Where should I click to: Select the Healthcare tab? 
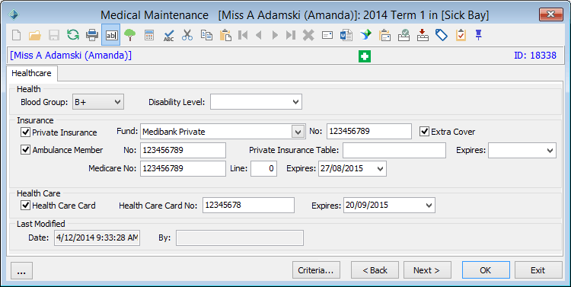coord(32,73)
